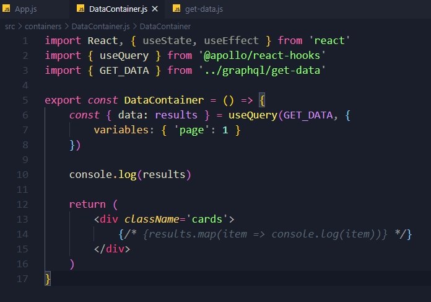Click the variables key on line 7
Viewport: 431px width, 302px height.
click(x=121, y=130)
